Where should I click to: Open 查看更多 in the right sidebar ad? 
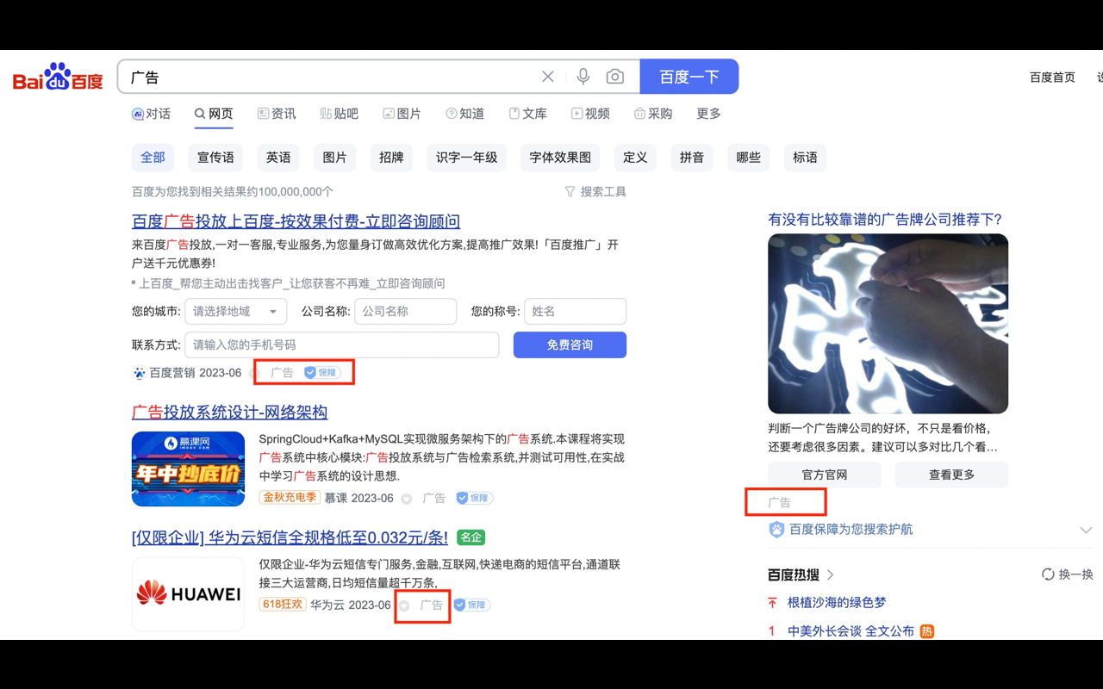(951, 475)
